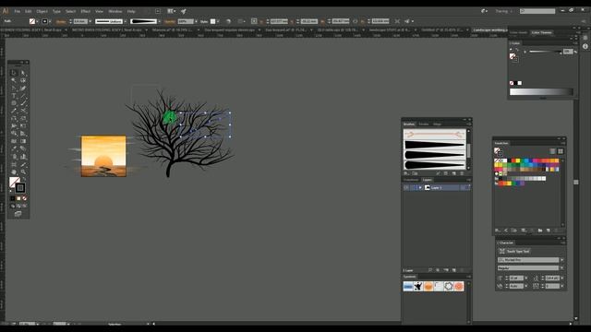The image size is (591, 332).
Task: Set paint to None in toolbox
Action: pos(25,198)
